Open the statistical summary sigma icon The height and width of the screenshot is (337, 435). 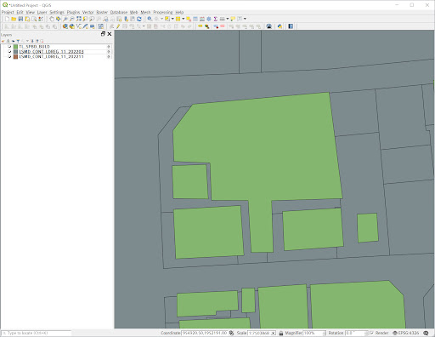pos(216,19)
